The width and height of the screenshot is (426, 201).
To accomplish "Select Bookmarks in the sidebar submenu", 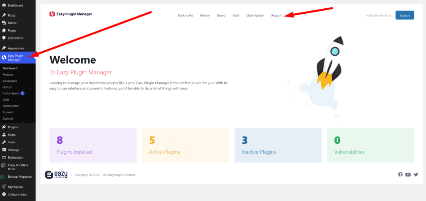I will (10, 81).
